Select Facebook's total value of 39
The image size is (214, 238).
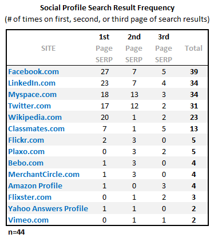pos(194,72)
